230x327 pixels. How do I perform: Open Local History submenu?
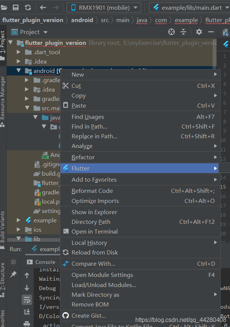(140, 243)
